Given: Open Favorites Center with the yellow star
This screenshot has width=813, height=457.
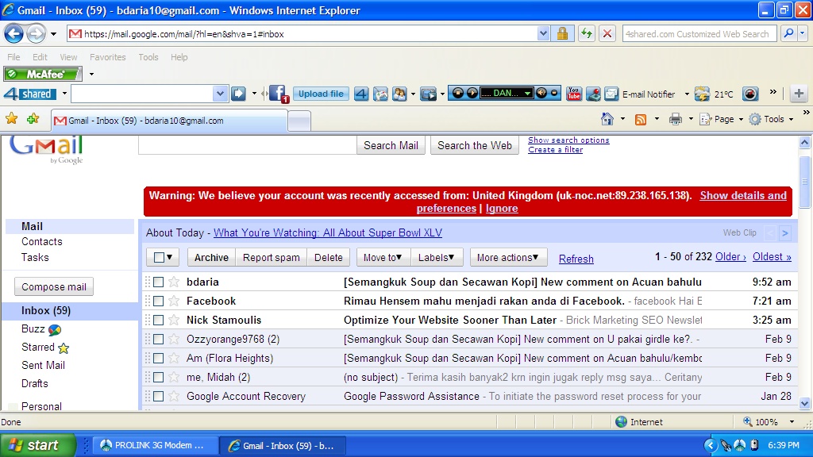Looking at the screenshot, I should coord(11,119).
